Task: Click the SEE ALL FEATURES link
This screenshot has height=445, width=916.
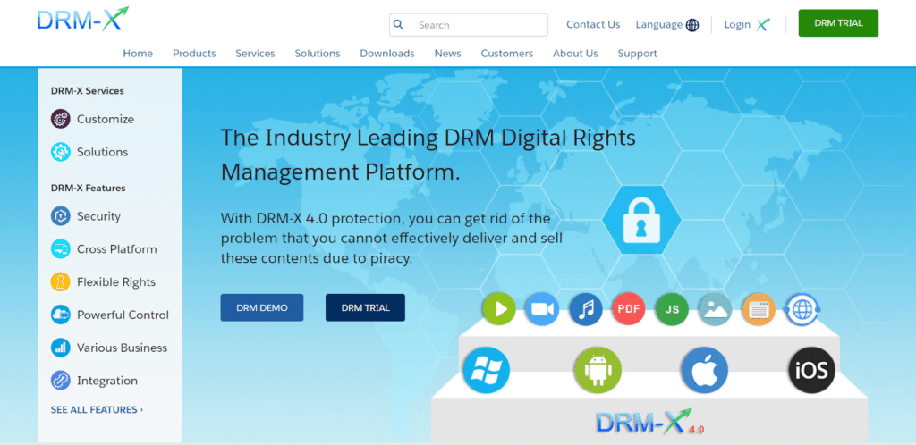Action: pos(97,409)
